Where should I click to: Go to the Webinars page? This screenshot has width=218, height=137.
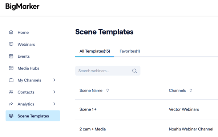[x=26, y=44]
